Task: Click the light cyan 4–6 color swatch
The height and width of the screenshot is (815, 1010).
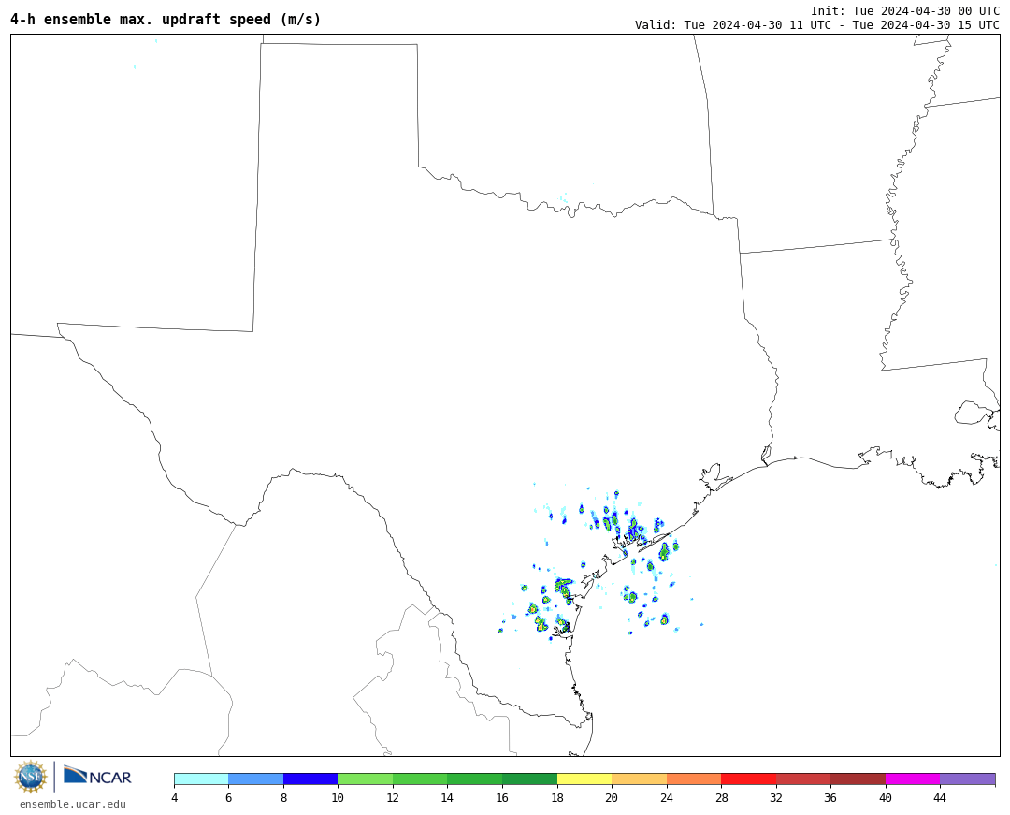Action: click(x=202, y=779)
